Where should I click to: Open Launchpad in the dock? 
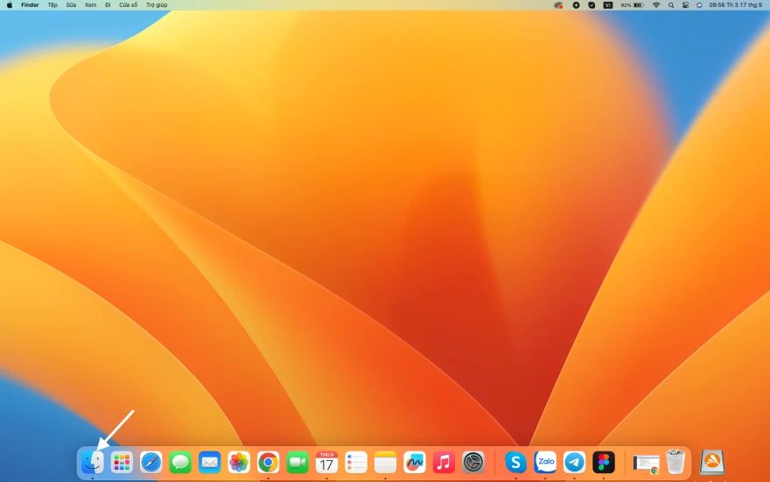122,463
